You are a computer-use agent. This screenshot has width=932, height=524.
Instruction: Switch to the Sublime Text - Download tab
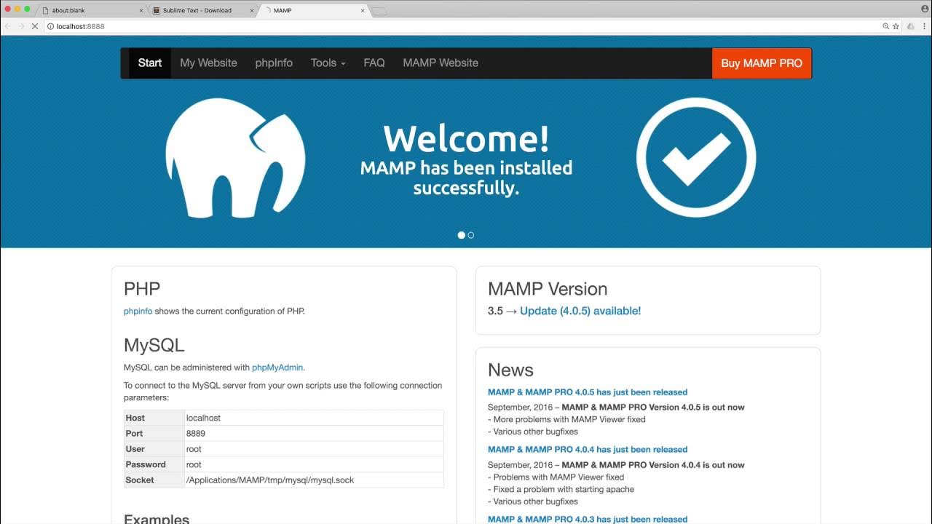202,11
